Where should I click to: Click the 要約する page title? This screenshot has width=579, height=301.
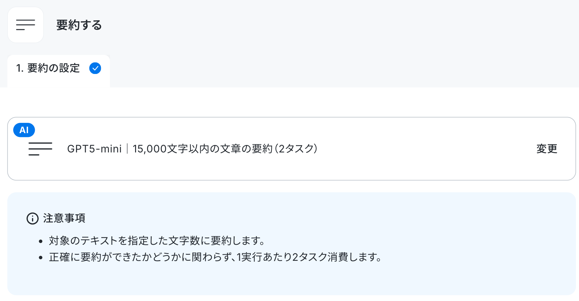[79, 25]
